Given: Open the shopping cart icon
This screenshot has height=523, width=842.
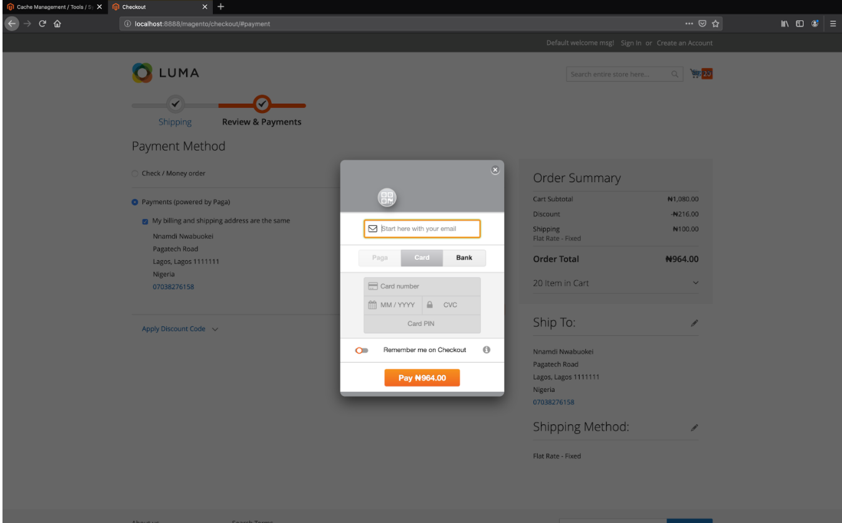Looking at the screenshot, I should 695,74.
